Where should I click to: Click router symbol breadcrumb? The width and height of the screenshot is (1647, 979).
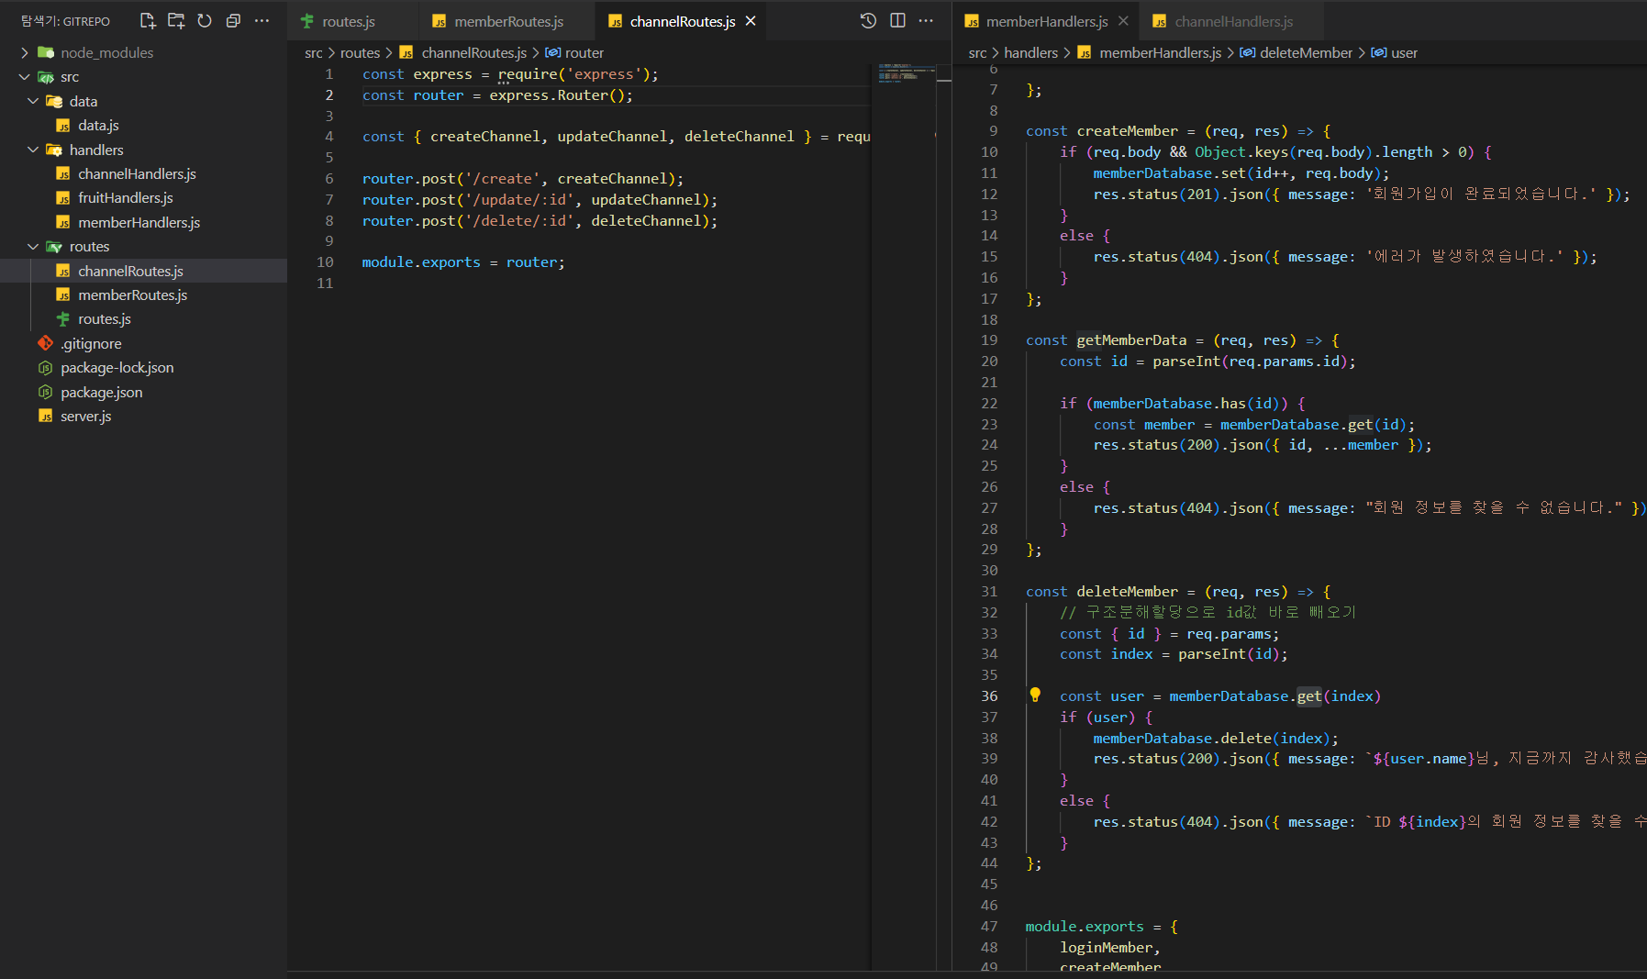[584, 53]
